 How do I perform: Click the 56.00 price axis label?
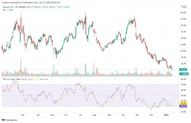(x=184, y=25)
